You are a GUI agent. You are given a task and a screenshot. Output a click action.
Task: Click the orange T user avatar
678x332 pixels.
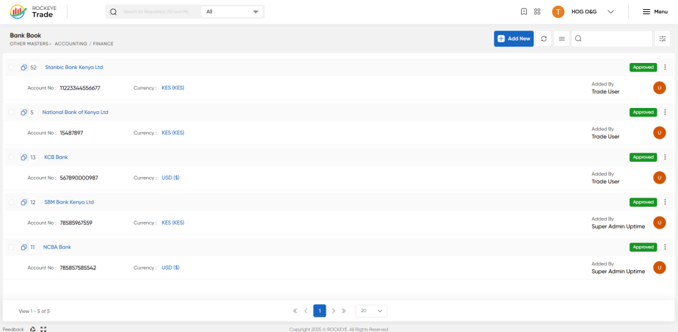pos(558,12)
